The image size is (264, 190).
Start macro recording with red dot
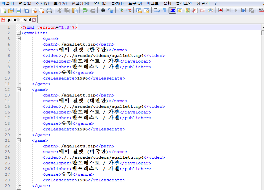220,10
